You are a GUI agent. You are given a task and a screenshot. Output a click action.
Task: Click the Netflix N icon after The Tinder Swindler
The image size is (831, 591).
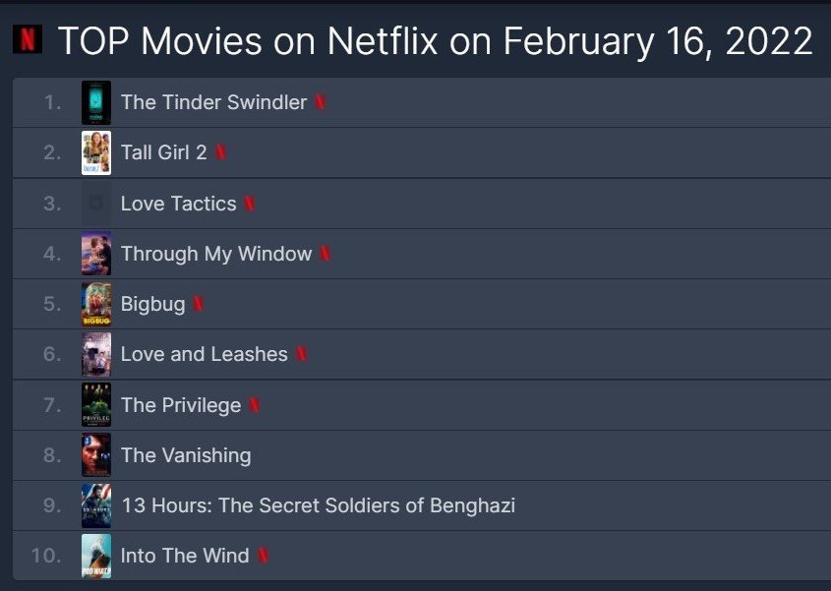coord(321,102)
